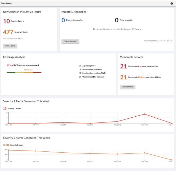Click the 3.3K Severity 2 Alerts weekly total
The height and width of the screenshot is (171, 176).
click(13, 145)
